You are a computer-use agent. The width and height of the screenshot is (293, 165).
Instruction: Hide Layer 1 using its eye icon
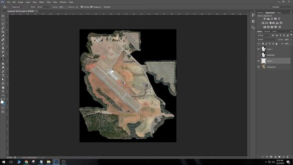click(x=259, y=49)
